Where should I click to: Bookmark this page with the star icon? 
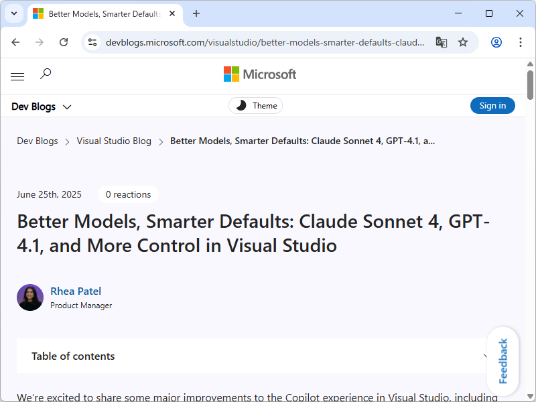click(463, 42)
